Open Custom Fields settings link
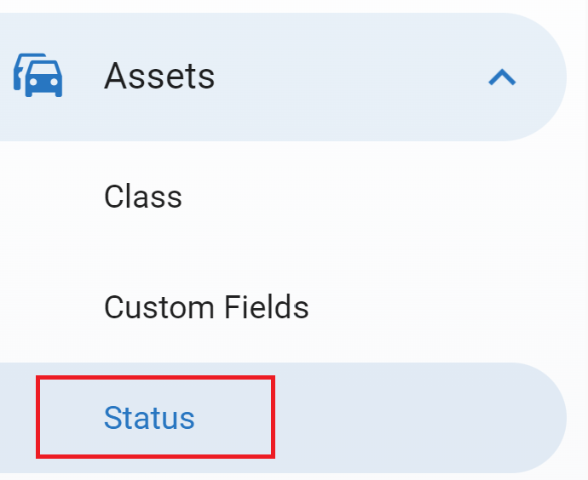Screen dimensions: 588x480 click(206, 306)
